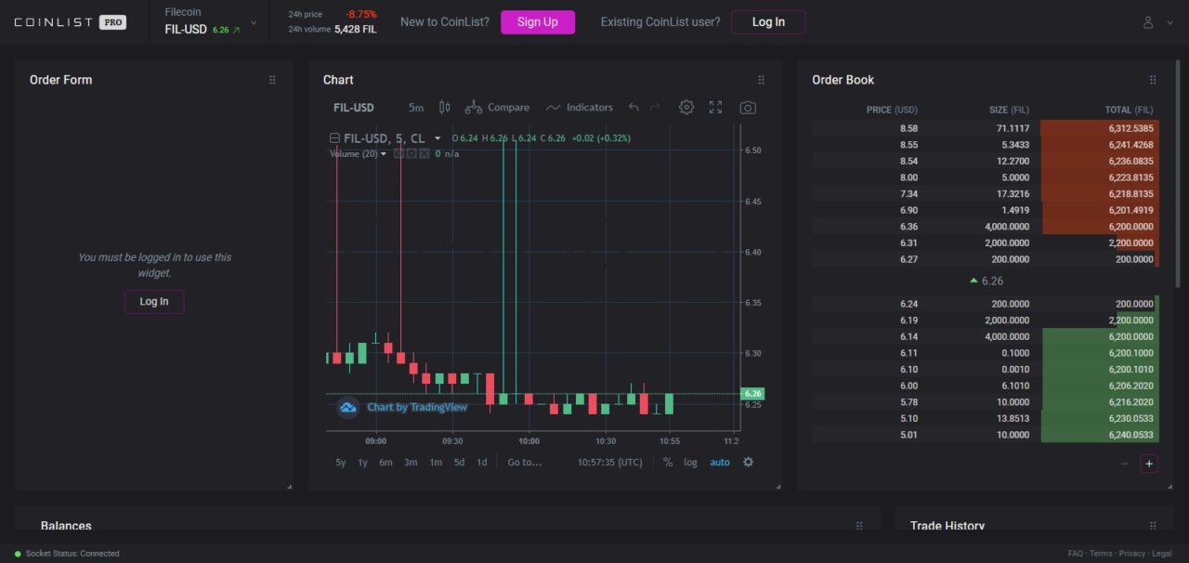Switch the chart to fullscreen mode
The width and height of the screenshot is (1189, 563).
[715, 108]
